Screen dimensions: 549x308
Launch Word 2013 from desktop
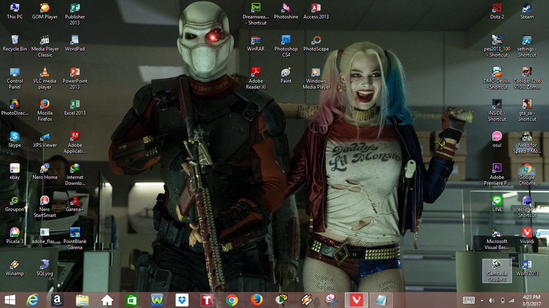coord(527,268)
